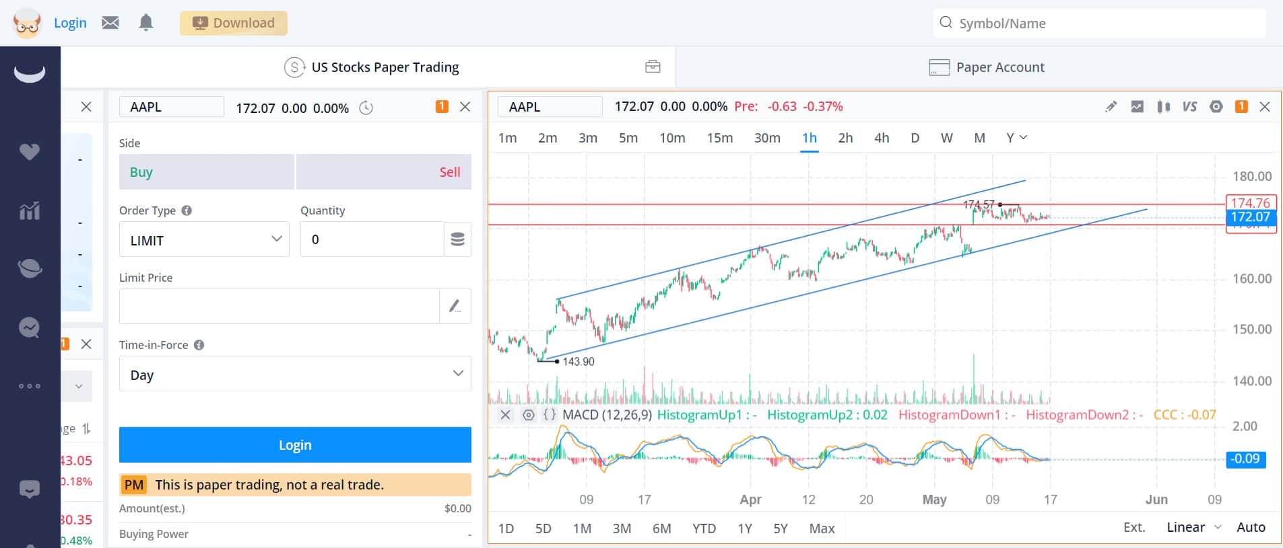Open the community chat bubble icon in the sidebar
Viewport: 1283px width, 548px height.
click(30, 327)
